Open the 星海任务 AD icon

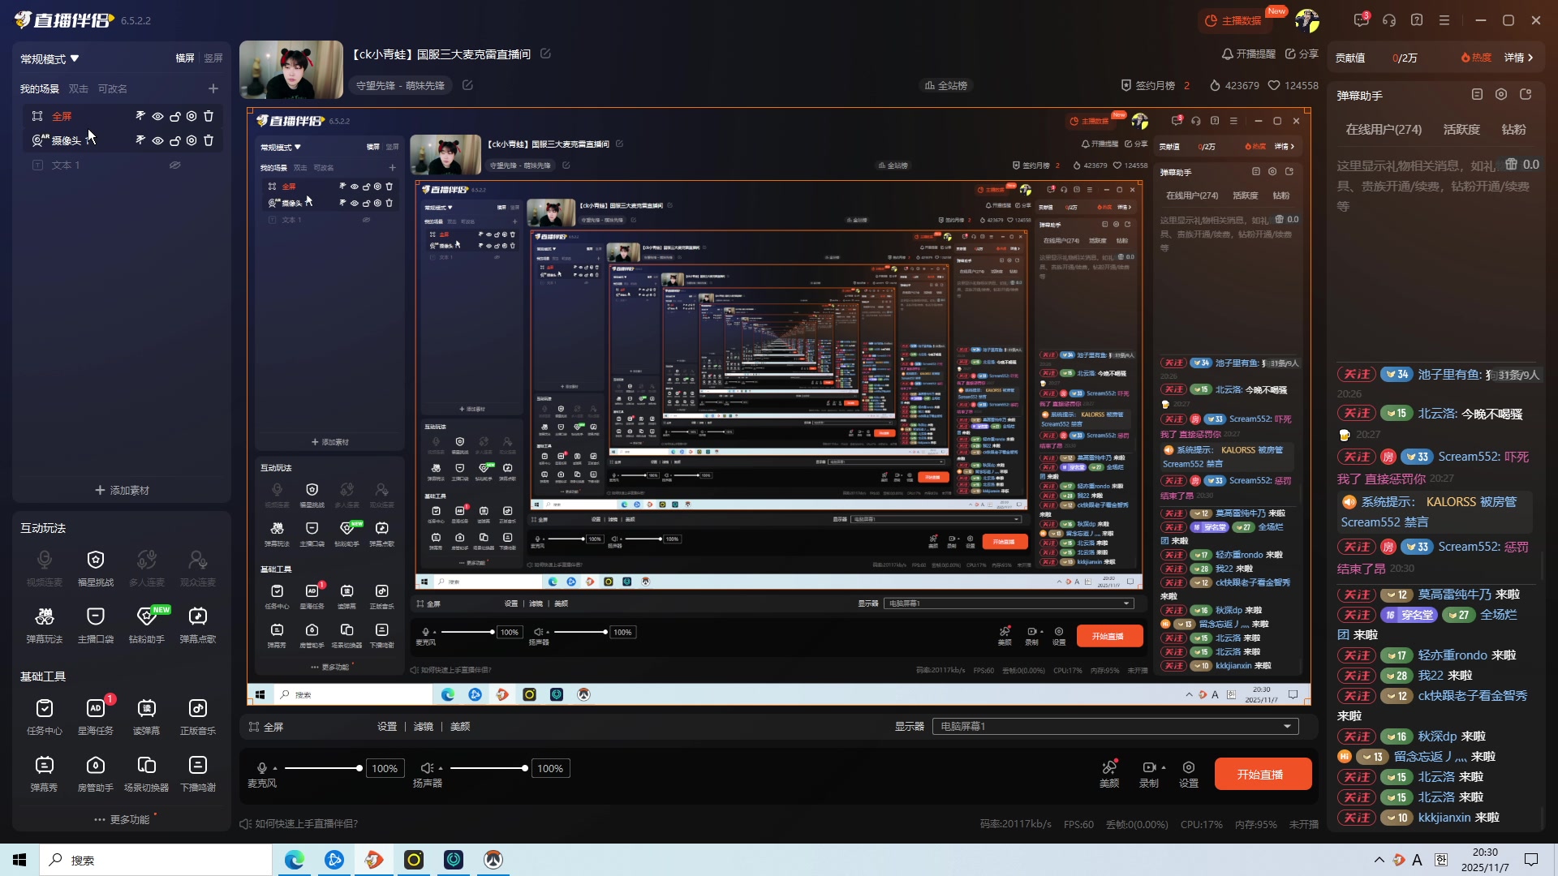(x=96, y=710)
